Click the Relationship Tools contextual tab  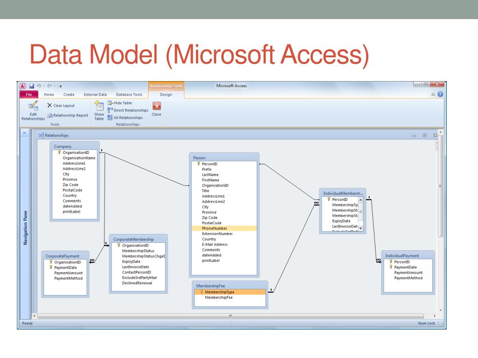(166, 86)
